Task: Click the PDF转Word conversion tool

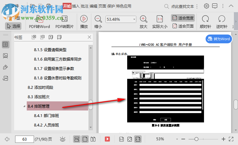Action: [x=39, y=22]
